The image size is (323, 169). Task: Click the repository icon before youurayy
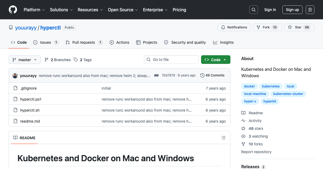(11, 28)
